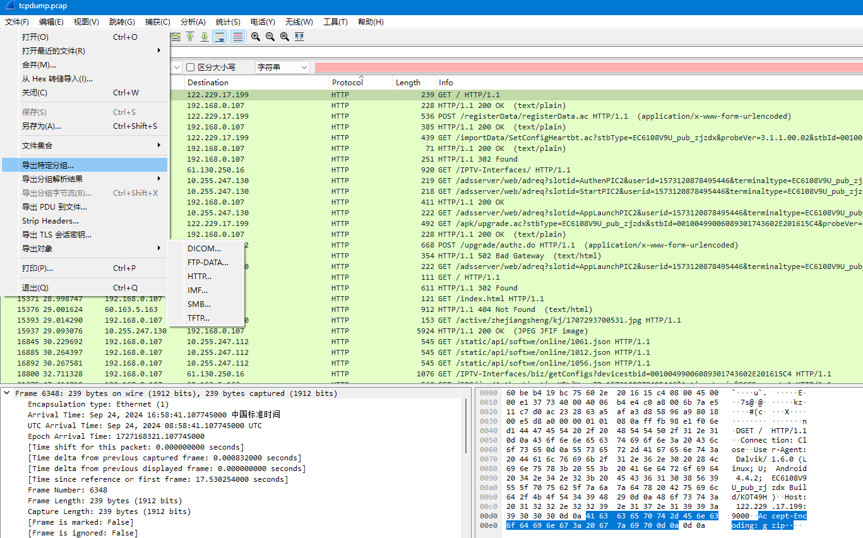Reset text size with normal-zoom icon
Screen dimensions: 863x538
point(285,37)
